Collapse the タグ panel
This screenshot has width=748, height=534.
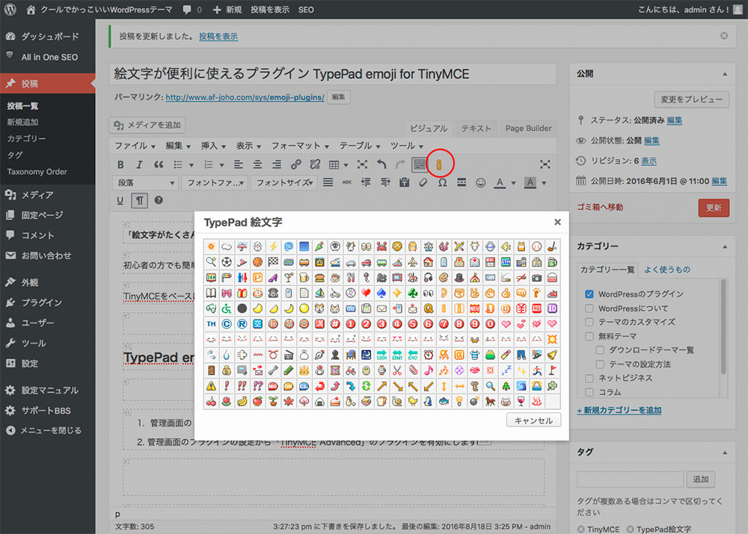tap(725, 452)
